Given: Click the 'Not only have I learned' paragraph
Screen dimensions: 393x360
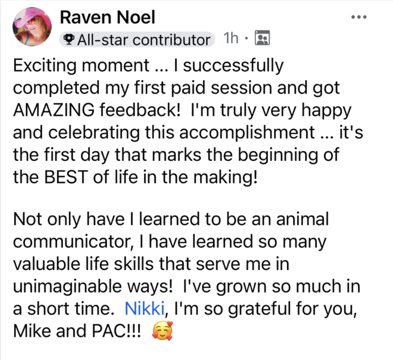Looking at the screenshot, I should click(187, 275).
